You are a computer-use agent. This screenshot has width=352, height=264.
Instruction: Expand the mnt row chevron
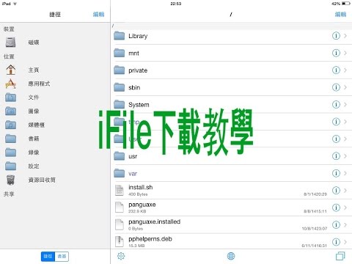345,53
